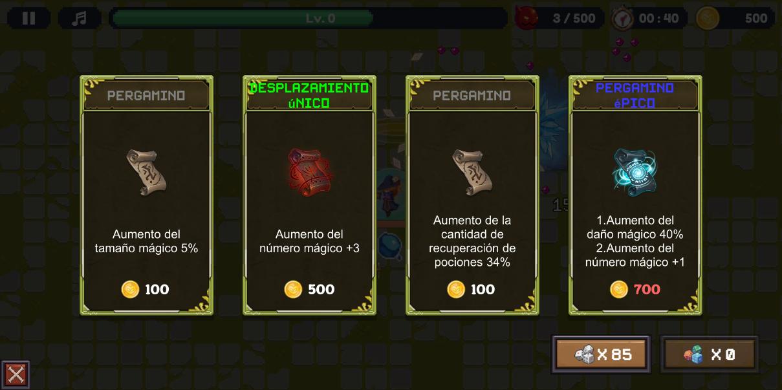
Task: Click the gold coin balance icon
Action: 708,18
